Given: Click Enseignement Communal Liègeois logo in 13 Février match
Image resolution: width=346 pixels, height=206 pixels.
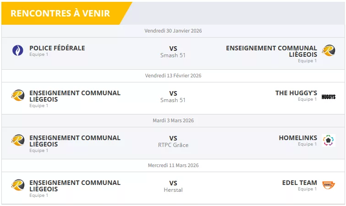Looking at the screenshot, I should pyautogui.click(x=18, y=95).
